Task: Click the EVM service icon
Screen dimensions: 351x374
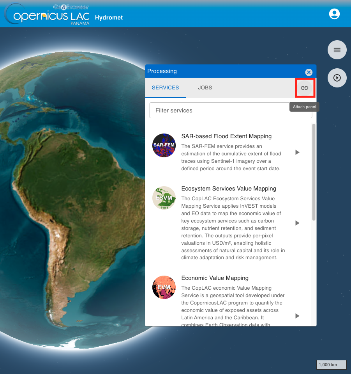Action: [x=164, y=287]
